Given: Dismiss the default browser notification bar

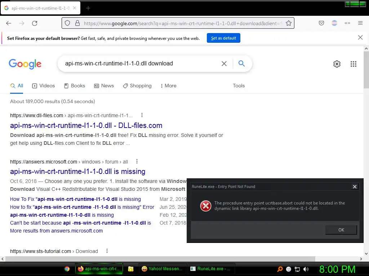Looking at the screenshot, I should click(x=360, y=37).
